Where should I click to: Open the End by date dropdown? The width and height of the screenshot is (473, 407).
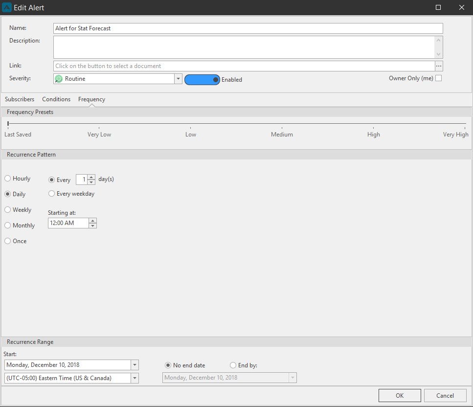(293, 378)
